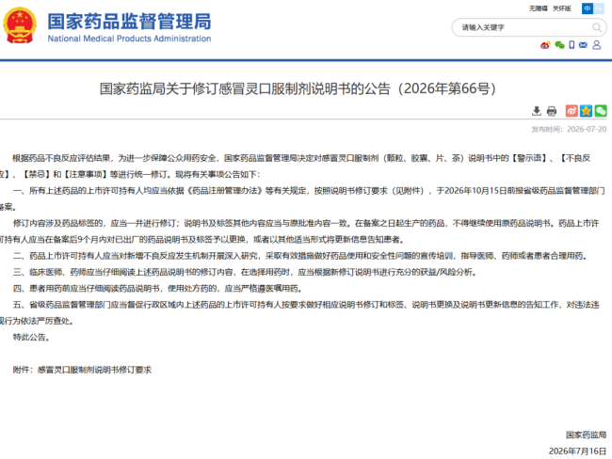This screenshot has height=459, width=612.
Task: Open the mail envelope icon
Action: coord(583,45)
